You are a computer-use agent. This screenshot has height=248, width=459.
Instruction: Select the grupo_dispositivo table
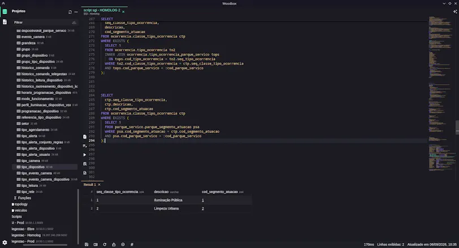click(x=34, y=55)
